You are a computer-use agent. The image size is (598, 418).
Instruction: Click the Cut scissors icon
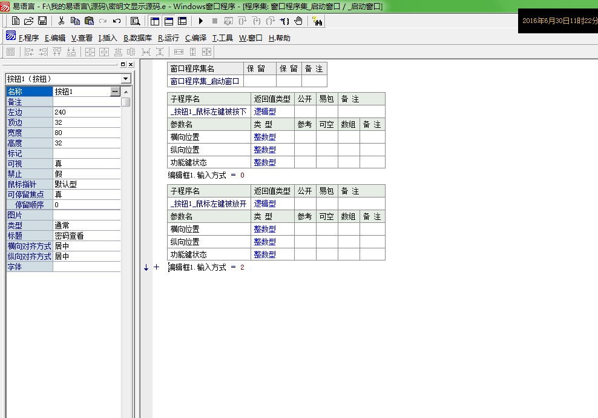click(x=61, y=21)
